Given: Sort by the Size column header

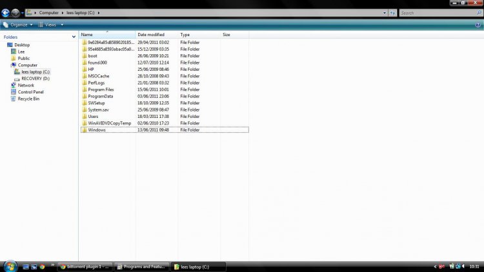Looking at the screenshot, I should (x=235, y=35).
